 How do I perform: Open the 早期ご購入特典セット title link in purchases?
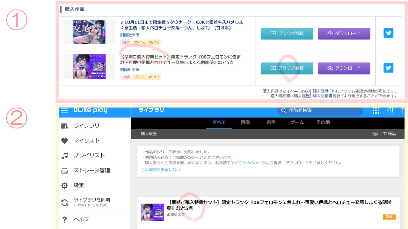(181, 60)
